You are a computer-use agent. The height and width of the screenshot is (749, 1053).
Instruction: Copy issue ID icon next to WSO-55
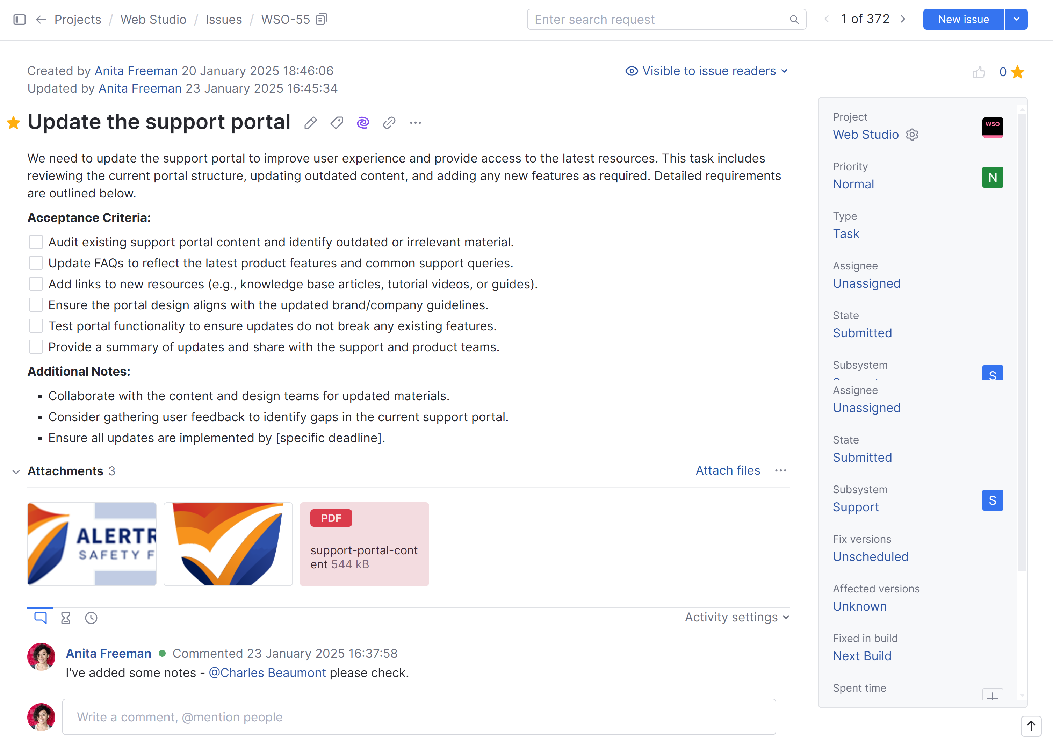coord(321,19)
